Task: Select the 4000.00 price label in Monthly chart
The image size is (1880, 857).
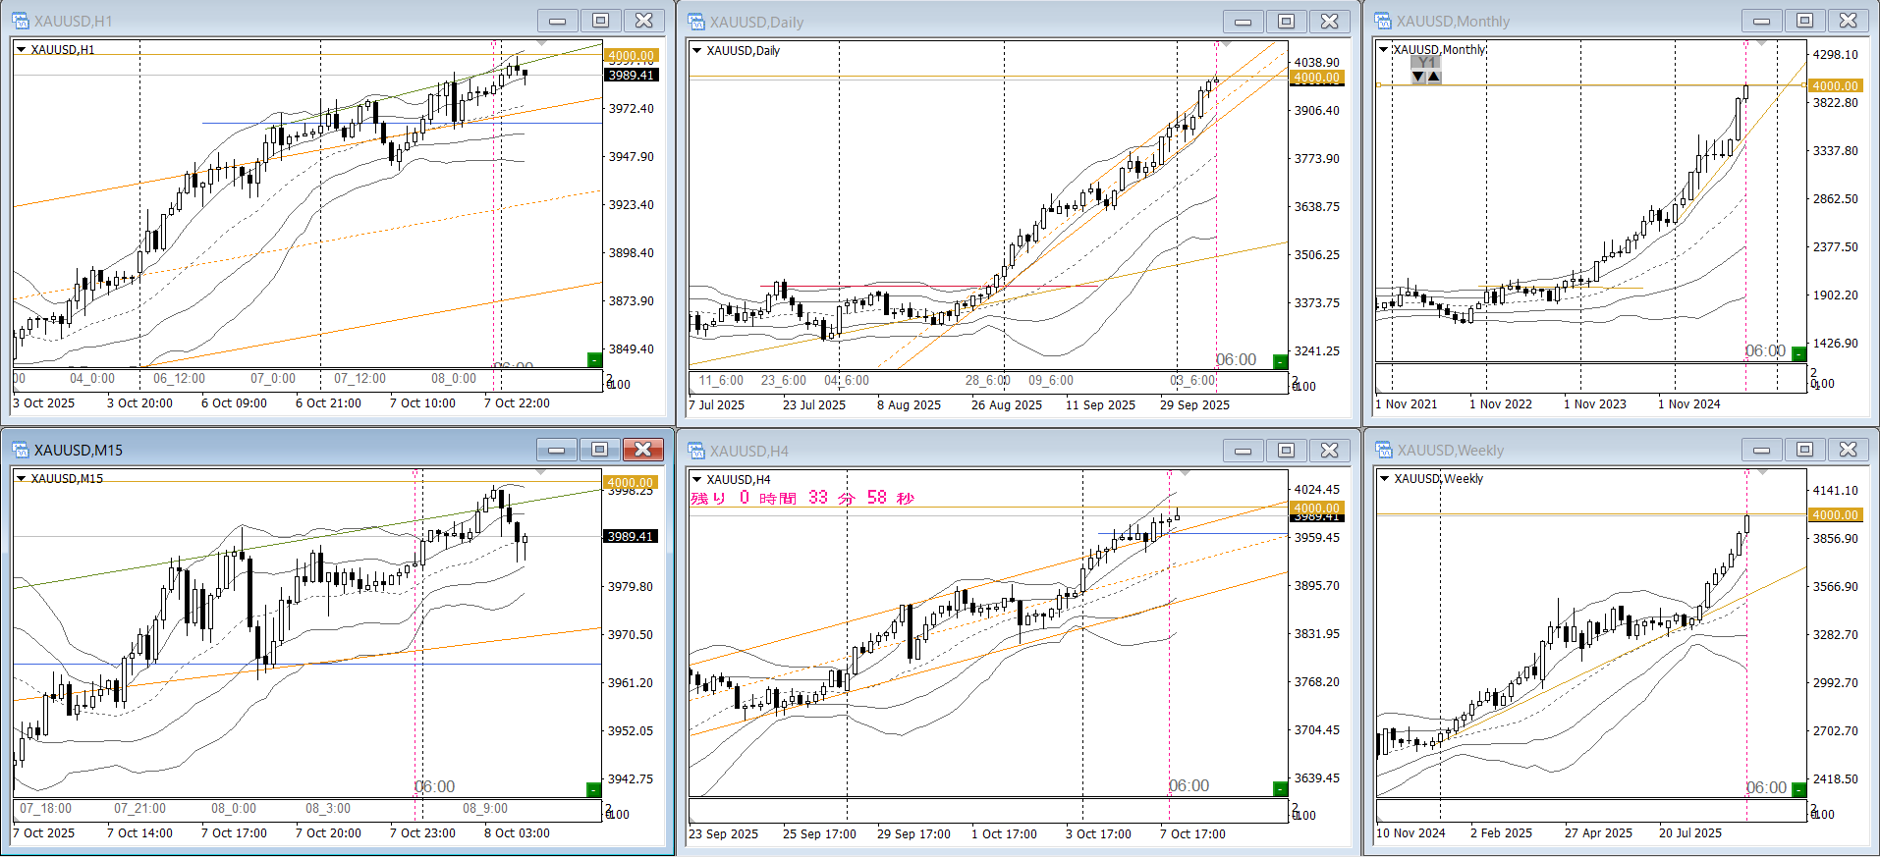Action: pos(1834,86)
